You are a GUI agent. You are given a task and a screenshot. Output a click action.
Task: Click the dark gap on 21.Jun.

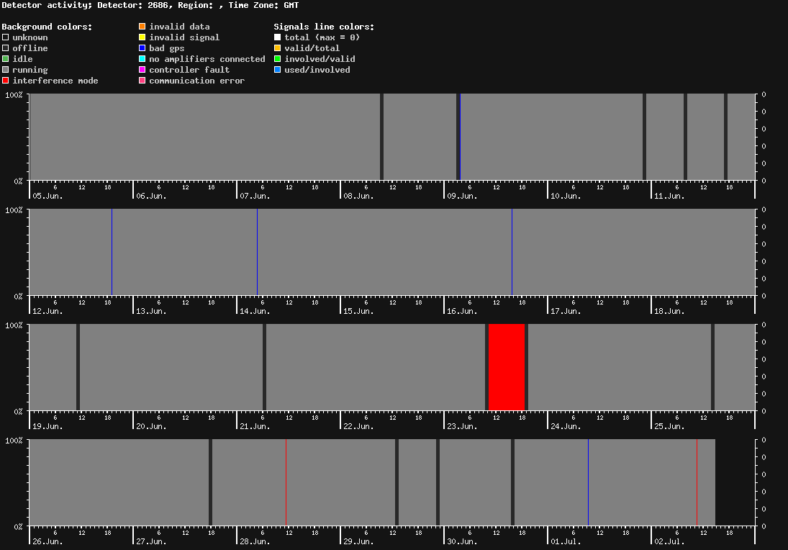click(x=264, y=367)
